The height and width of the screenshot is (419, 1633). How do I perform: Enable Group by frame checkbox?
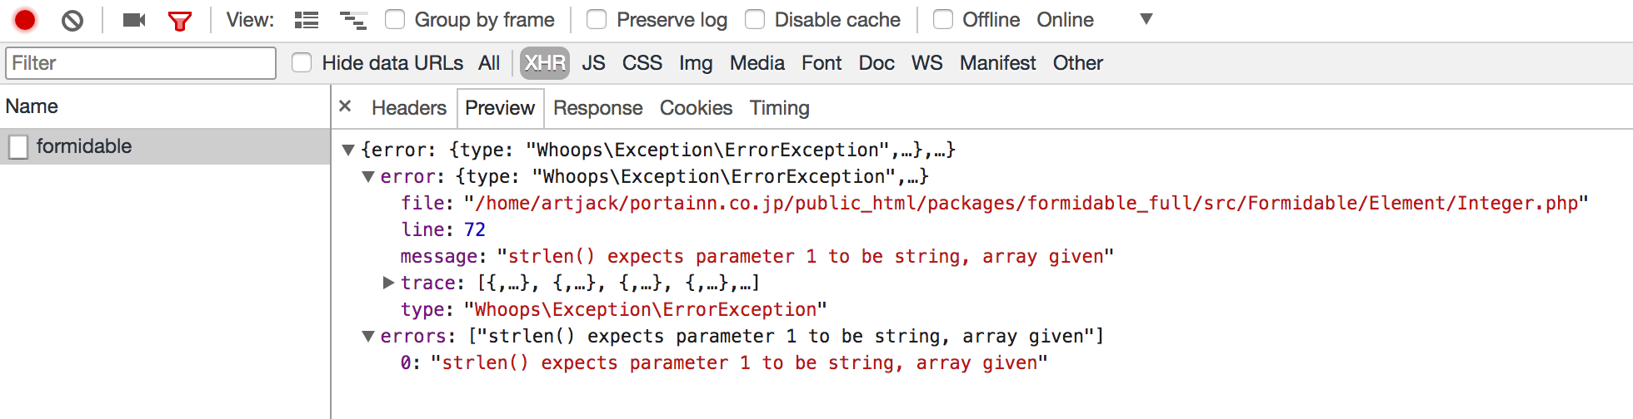(395, 19)
